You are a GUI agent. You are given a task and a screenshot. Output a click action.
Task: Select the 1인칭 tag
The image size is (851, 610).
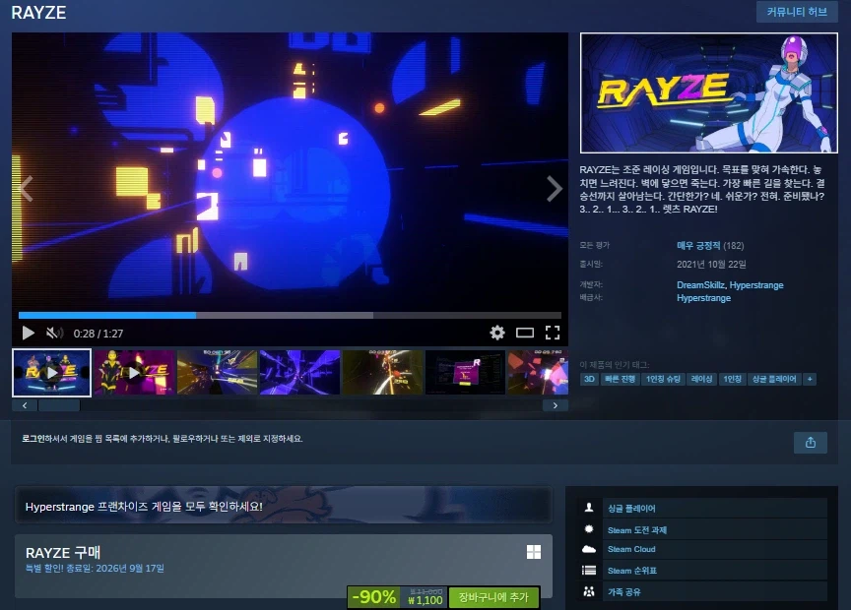[x=732, y=379]
